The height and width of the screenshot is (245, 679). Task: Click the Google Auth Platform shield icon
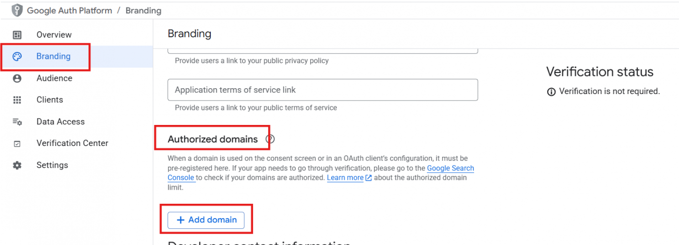point(17,10)
